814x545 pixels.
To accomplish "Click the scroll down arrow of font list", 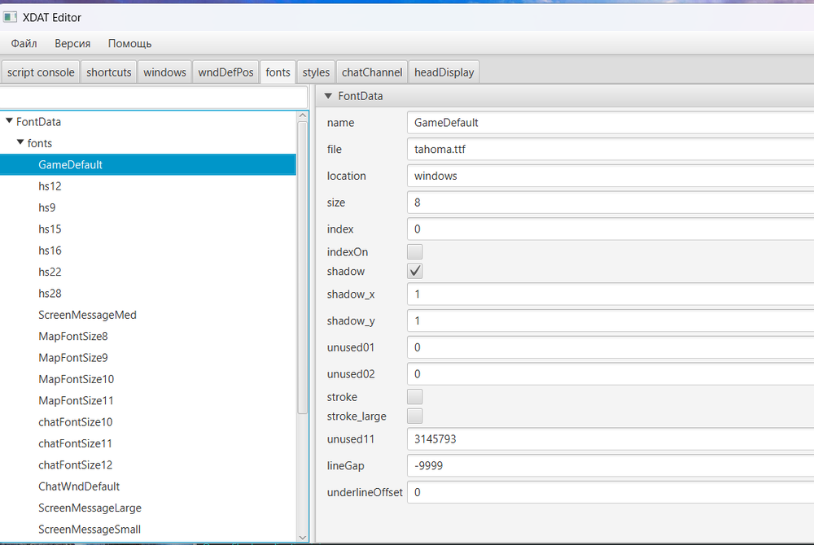I will pyautogui.click(x=303, y=537).
